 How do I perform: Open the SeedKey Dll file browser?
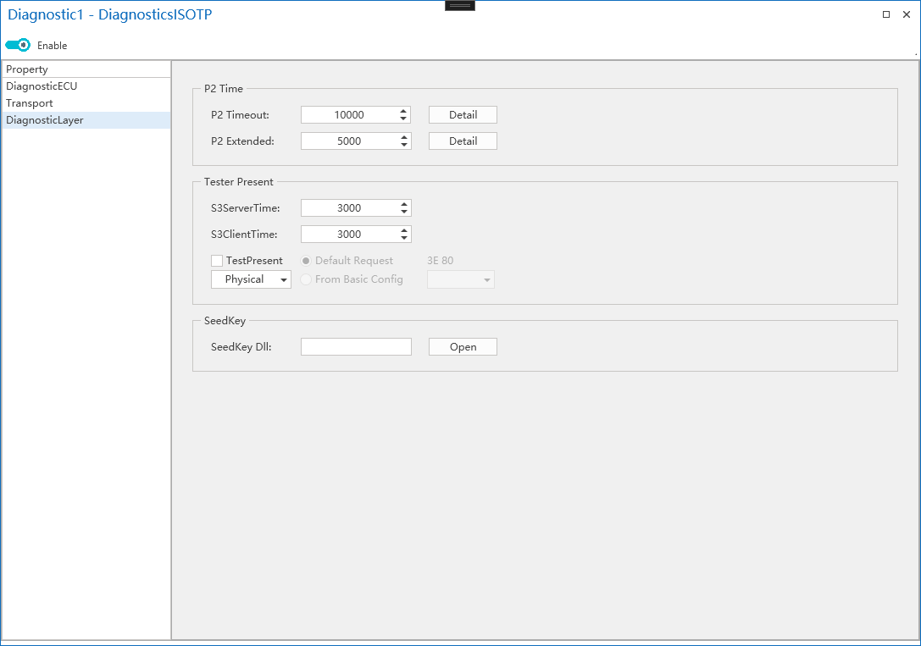tap(463, 347)
